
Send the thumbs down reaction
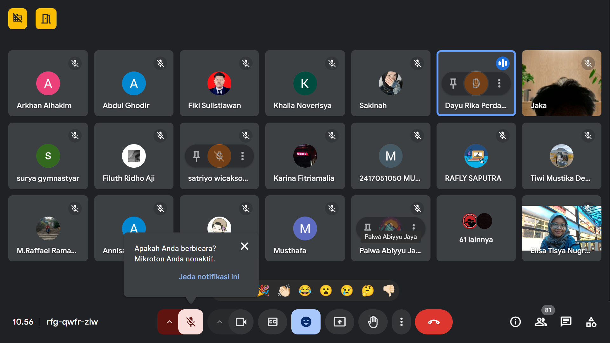pos(389,290)
